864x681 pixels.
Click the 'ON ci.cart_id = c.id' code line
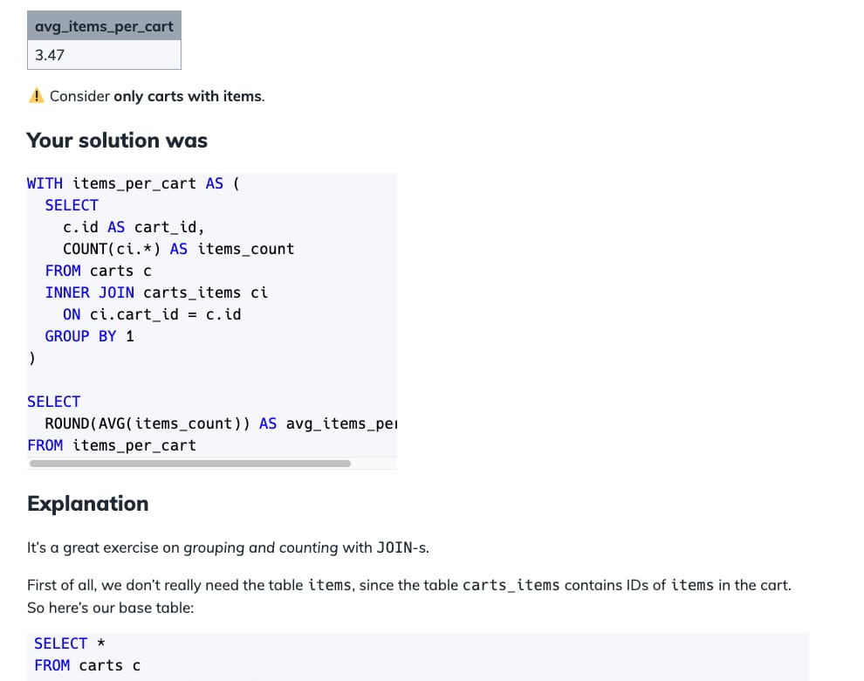pos(152,314)
